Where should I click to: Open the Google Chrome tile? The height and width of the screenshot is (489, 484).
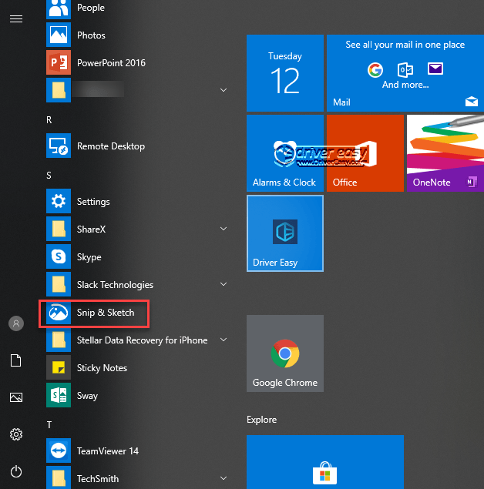pyautogui.click(x=285, y=353)
